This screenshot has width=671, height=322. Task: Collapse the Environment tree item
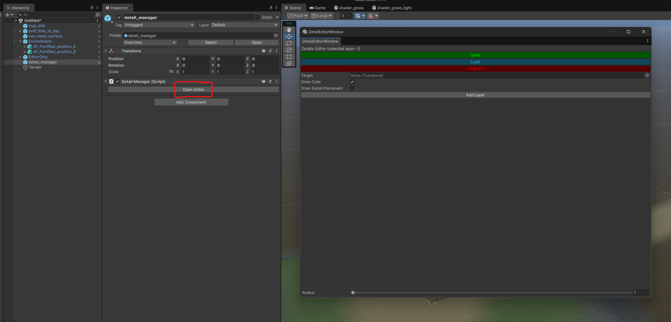coord(20,42)
